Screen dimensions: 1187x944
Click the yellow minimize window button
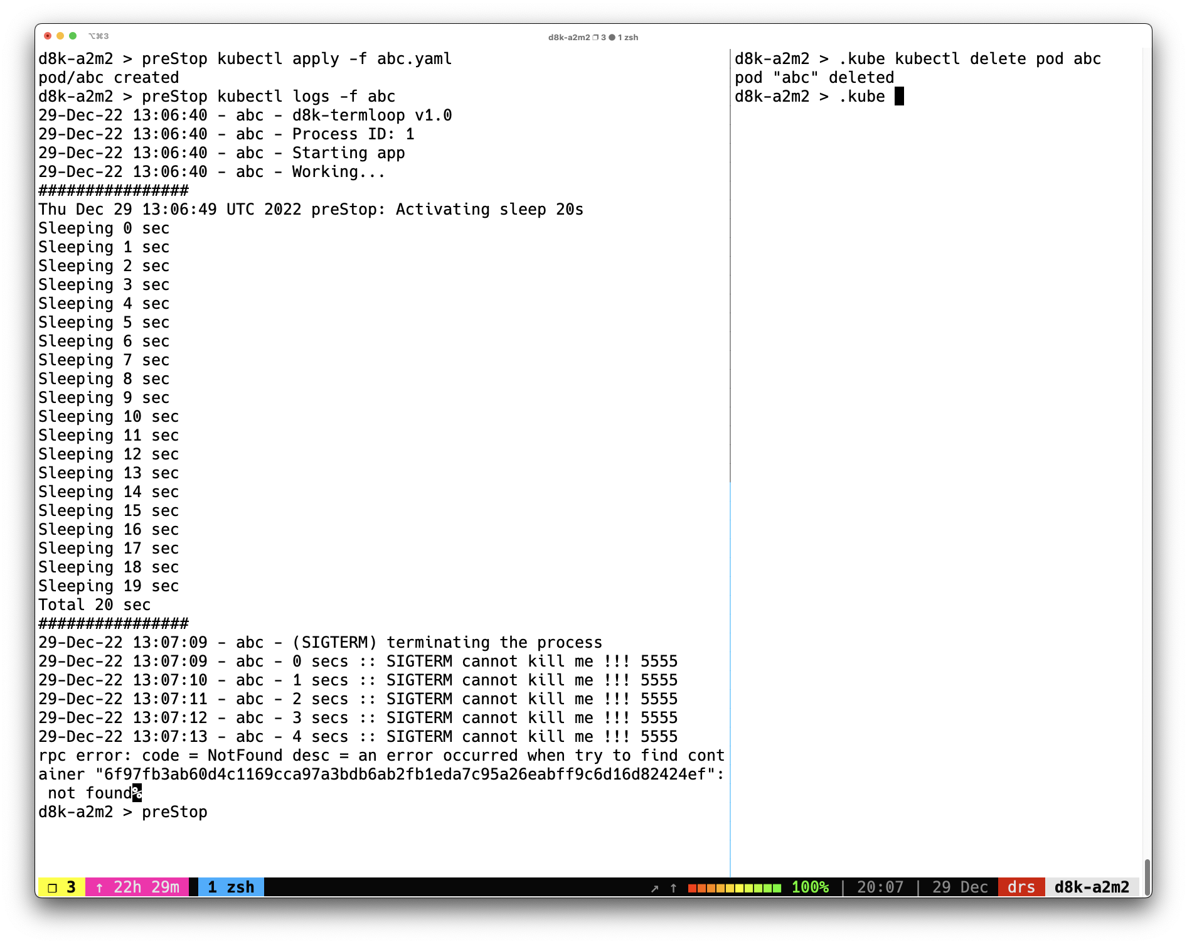point(60,36)
